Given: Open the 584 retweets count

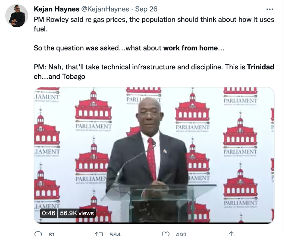Looking at the screenshot, I should (115, 234).
